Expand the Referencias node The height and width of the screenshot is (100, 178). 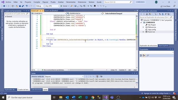pyautogui.click(x=143, y=27)
